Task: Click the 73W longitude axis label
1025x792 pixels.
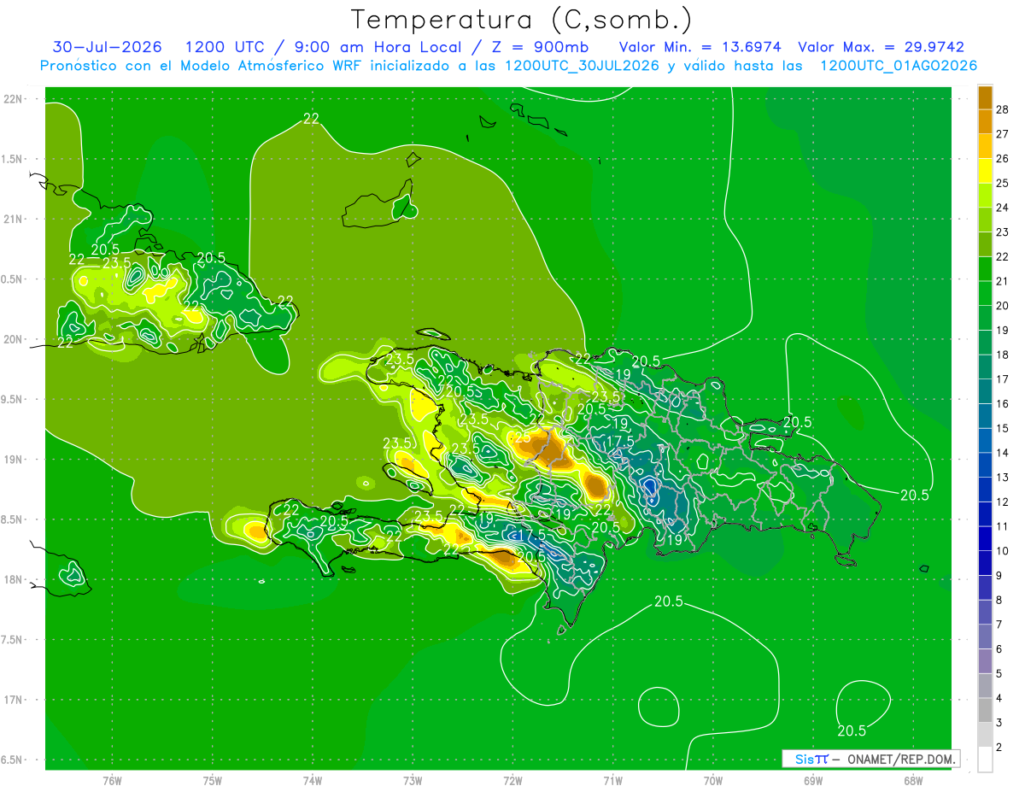Action: pyautogui.click(x=413, y=781)
